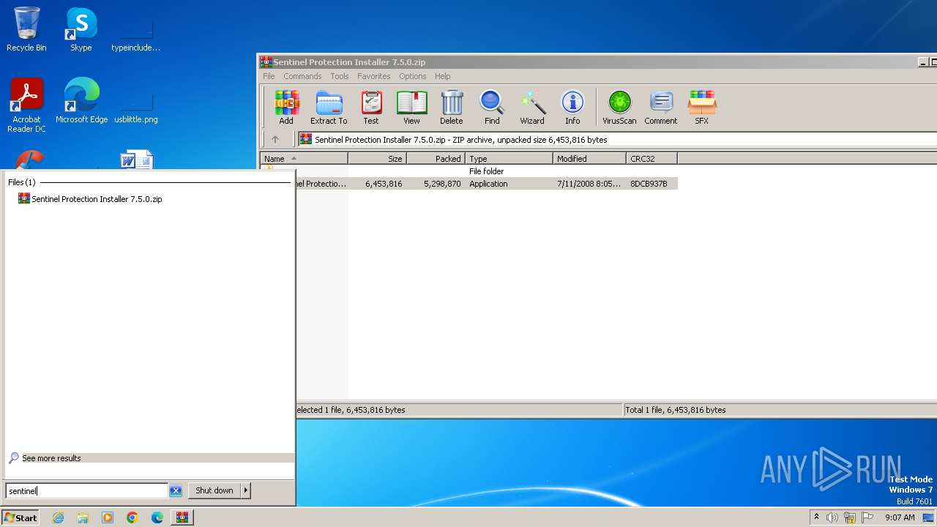Click the Delete trash icon in toolbar

click(452, 107)
